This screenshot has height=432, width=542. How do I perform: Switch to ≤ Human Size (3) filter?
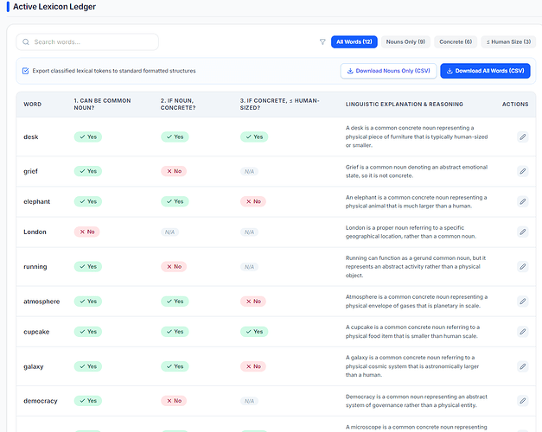[508, 41]
